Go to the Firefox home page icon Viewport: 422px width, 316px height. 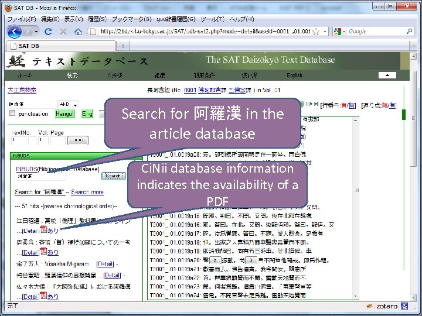[78, 32]
